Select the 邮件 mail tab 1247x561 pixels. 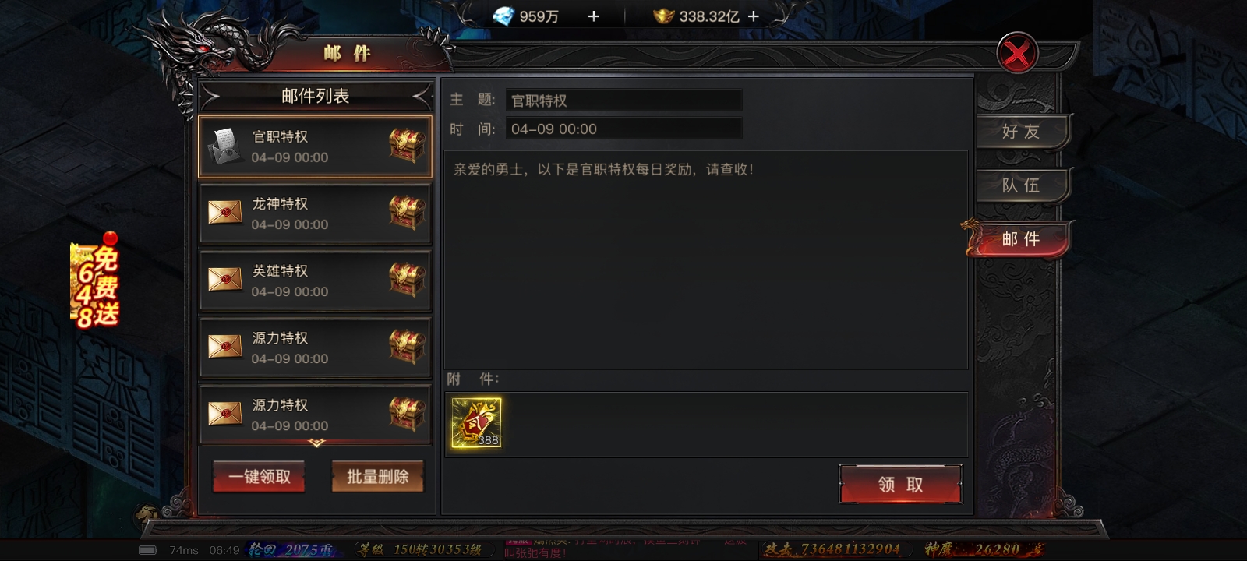click(x=1021, y=239)
